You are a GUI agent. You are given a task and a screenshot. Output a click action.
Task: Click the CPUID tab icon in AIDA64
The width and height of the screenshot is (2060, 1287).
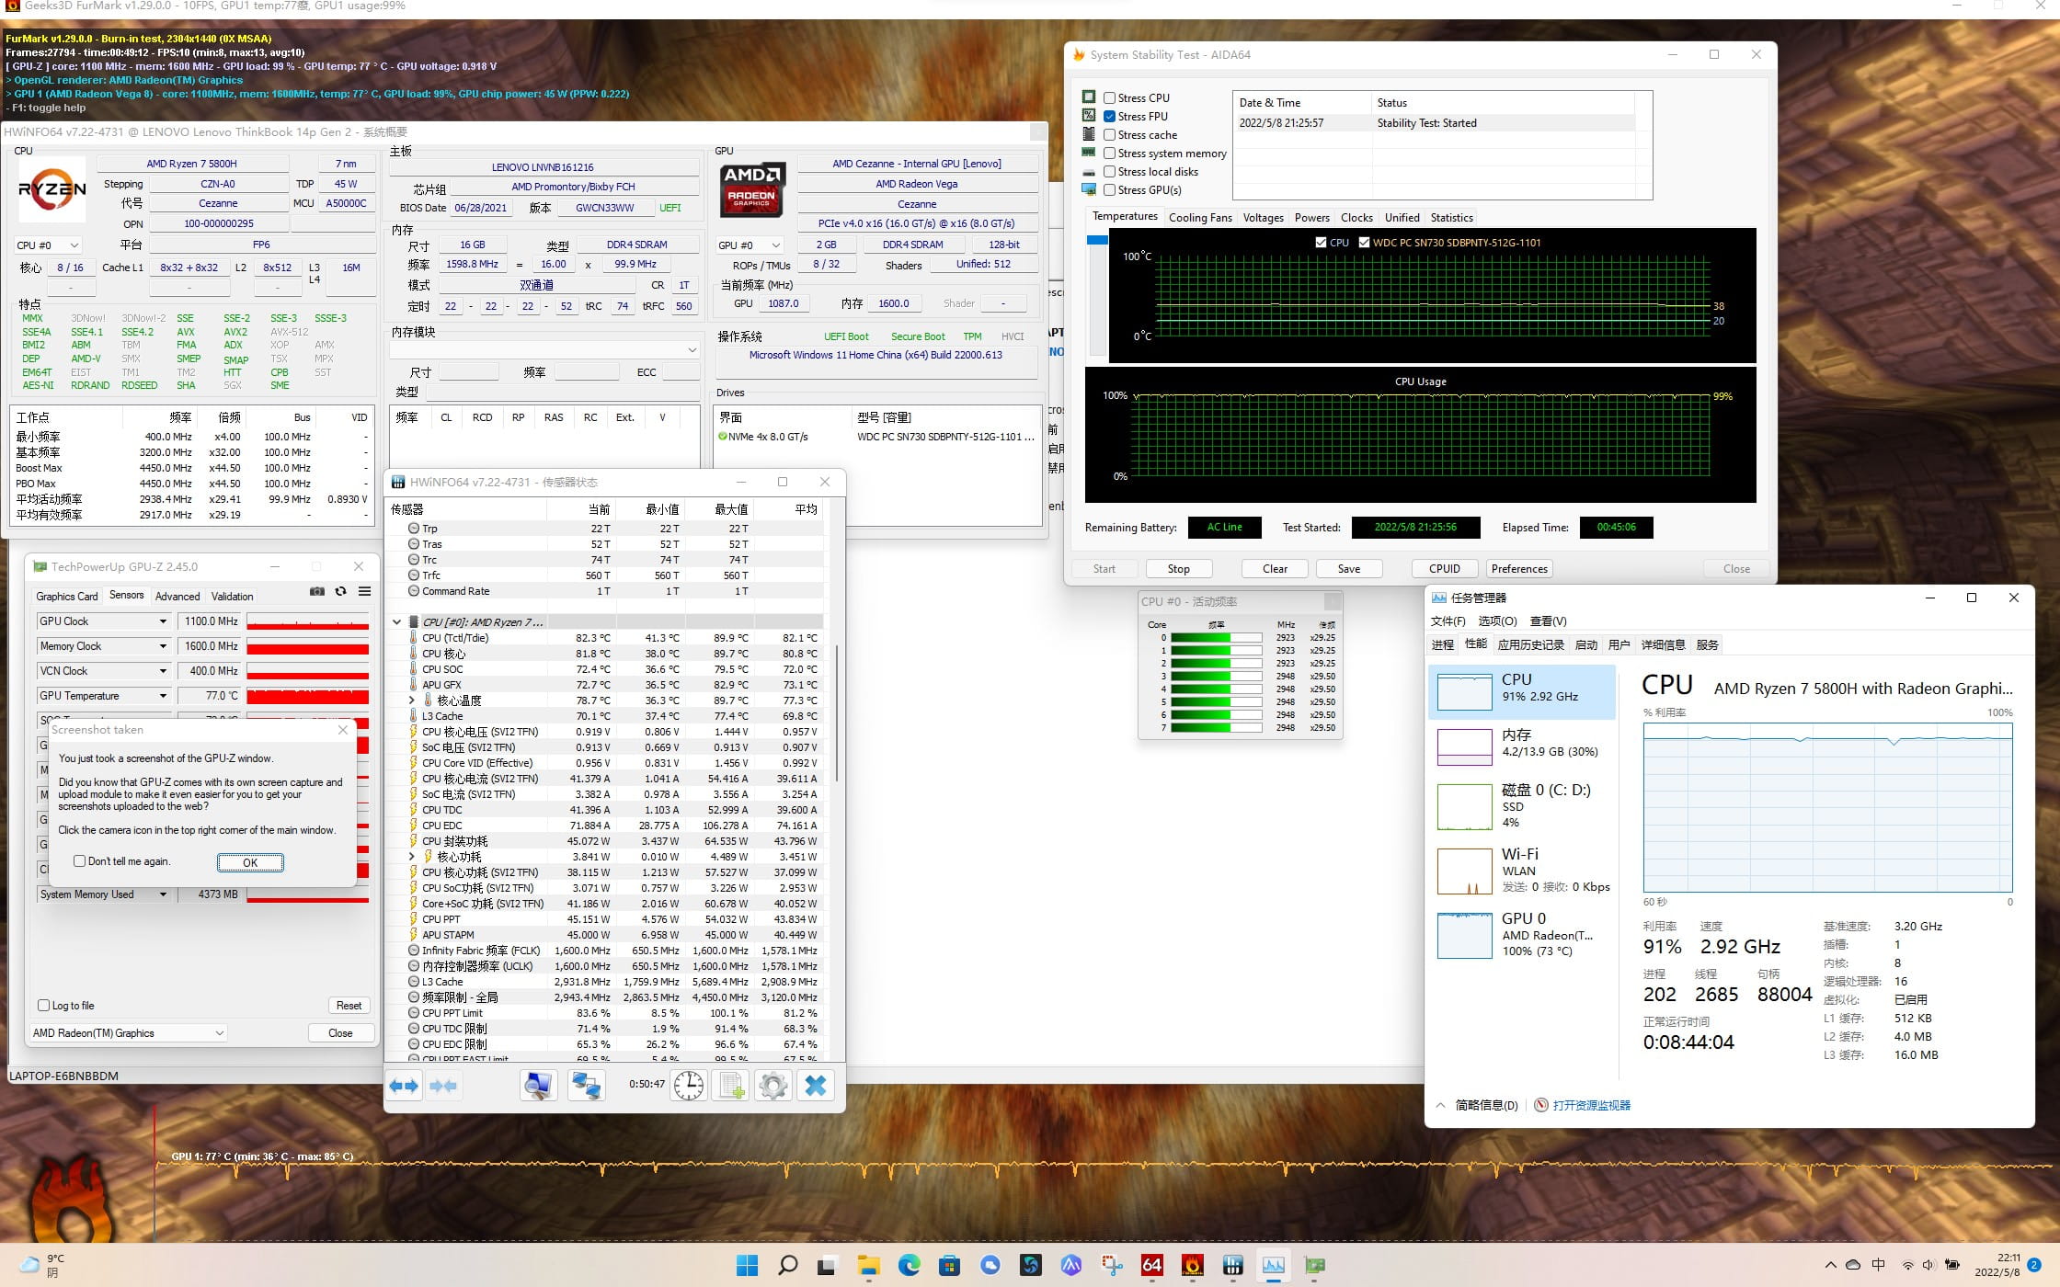pos(1442,566)
